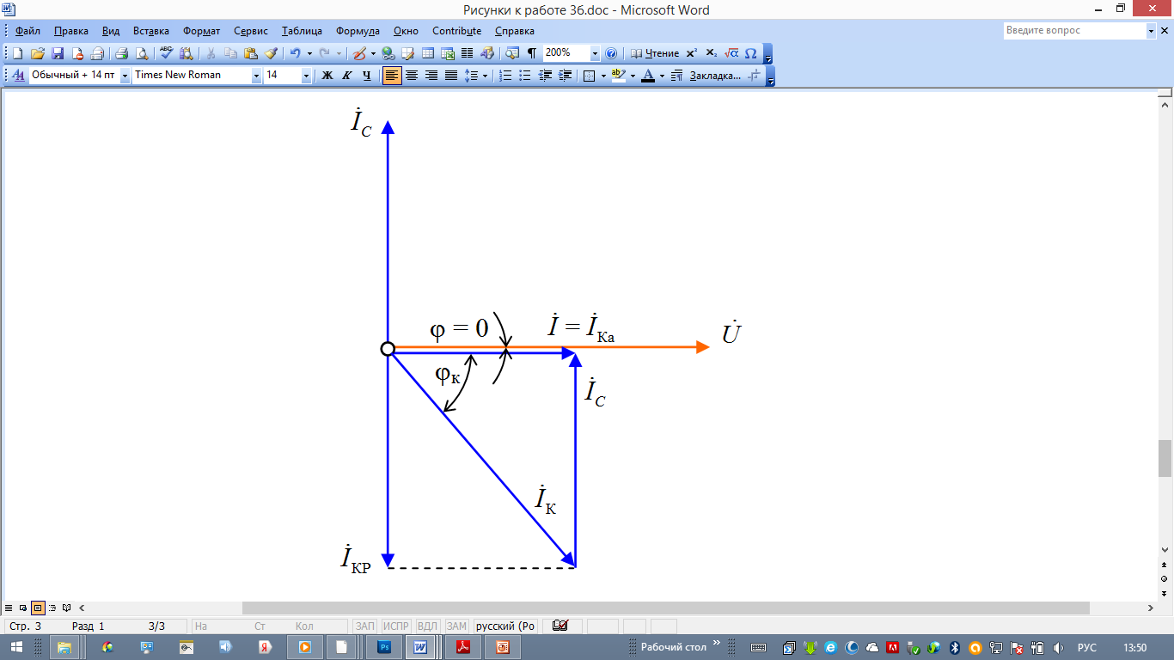
Task: Increase indent icon
Action: tap(565, 76)
